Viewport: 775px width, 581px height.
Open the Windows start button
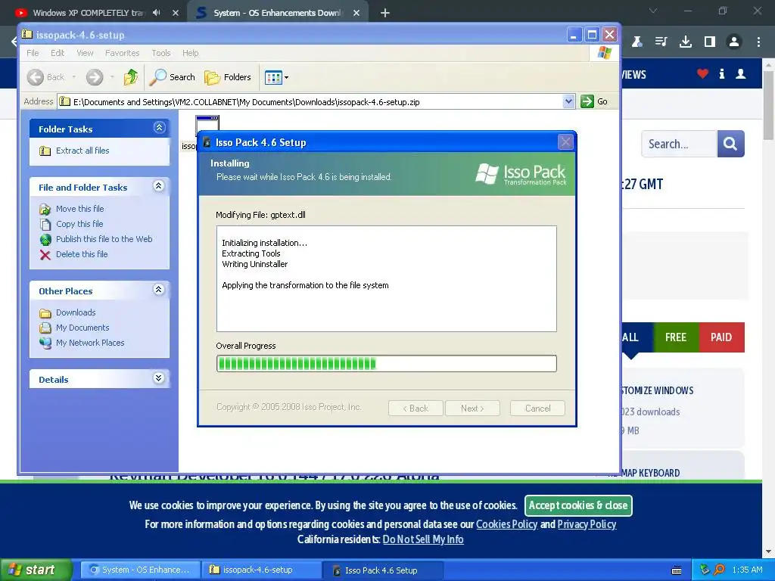(x=36, y=570)
